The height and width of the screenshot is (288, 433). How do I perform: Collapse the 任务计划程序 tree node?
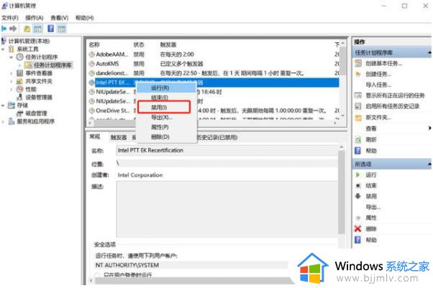[x=12, y=57]
